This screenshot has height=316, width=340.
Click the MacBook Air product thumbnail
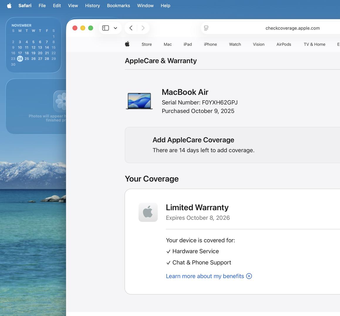pyautogui.click(x=139, y=101)
